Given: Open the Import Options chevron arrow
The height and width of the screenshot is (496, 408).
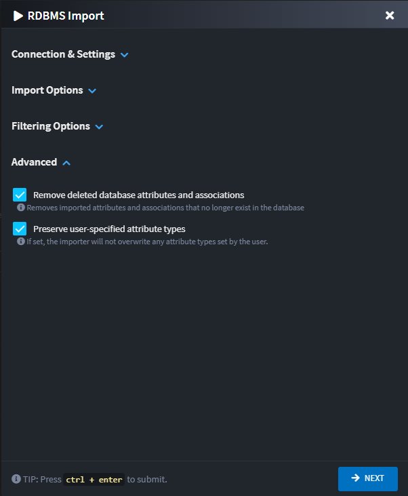Looking at the screenshot, I should coord(92,91).
